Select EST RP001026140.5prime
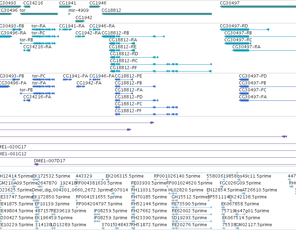Image resolution: width=296 pixels, height=230 pixels. coord(161,180)
